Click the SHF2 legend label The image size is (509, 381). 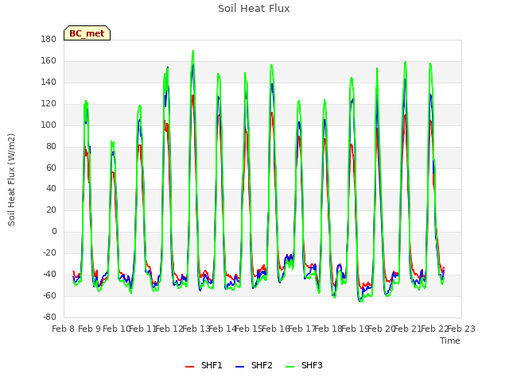262,365
